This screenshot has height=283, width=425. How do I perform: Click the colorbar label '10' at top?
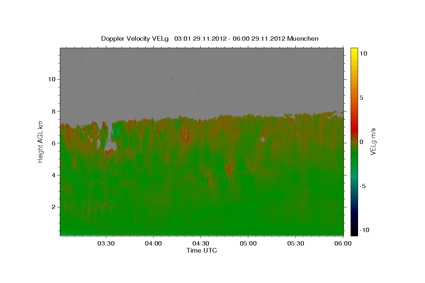[x=363, y=53]
